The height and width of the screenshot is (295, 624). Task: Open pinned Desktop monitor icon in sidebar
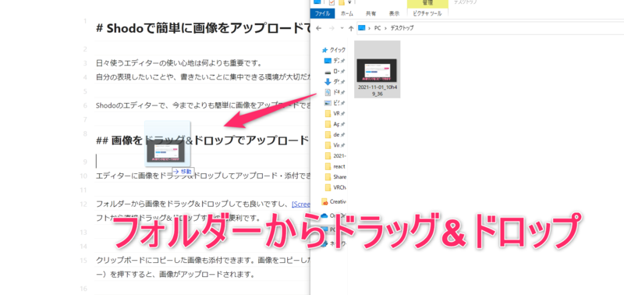click(x=328, y=61)
